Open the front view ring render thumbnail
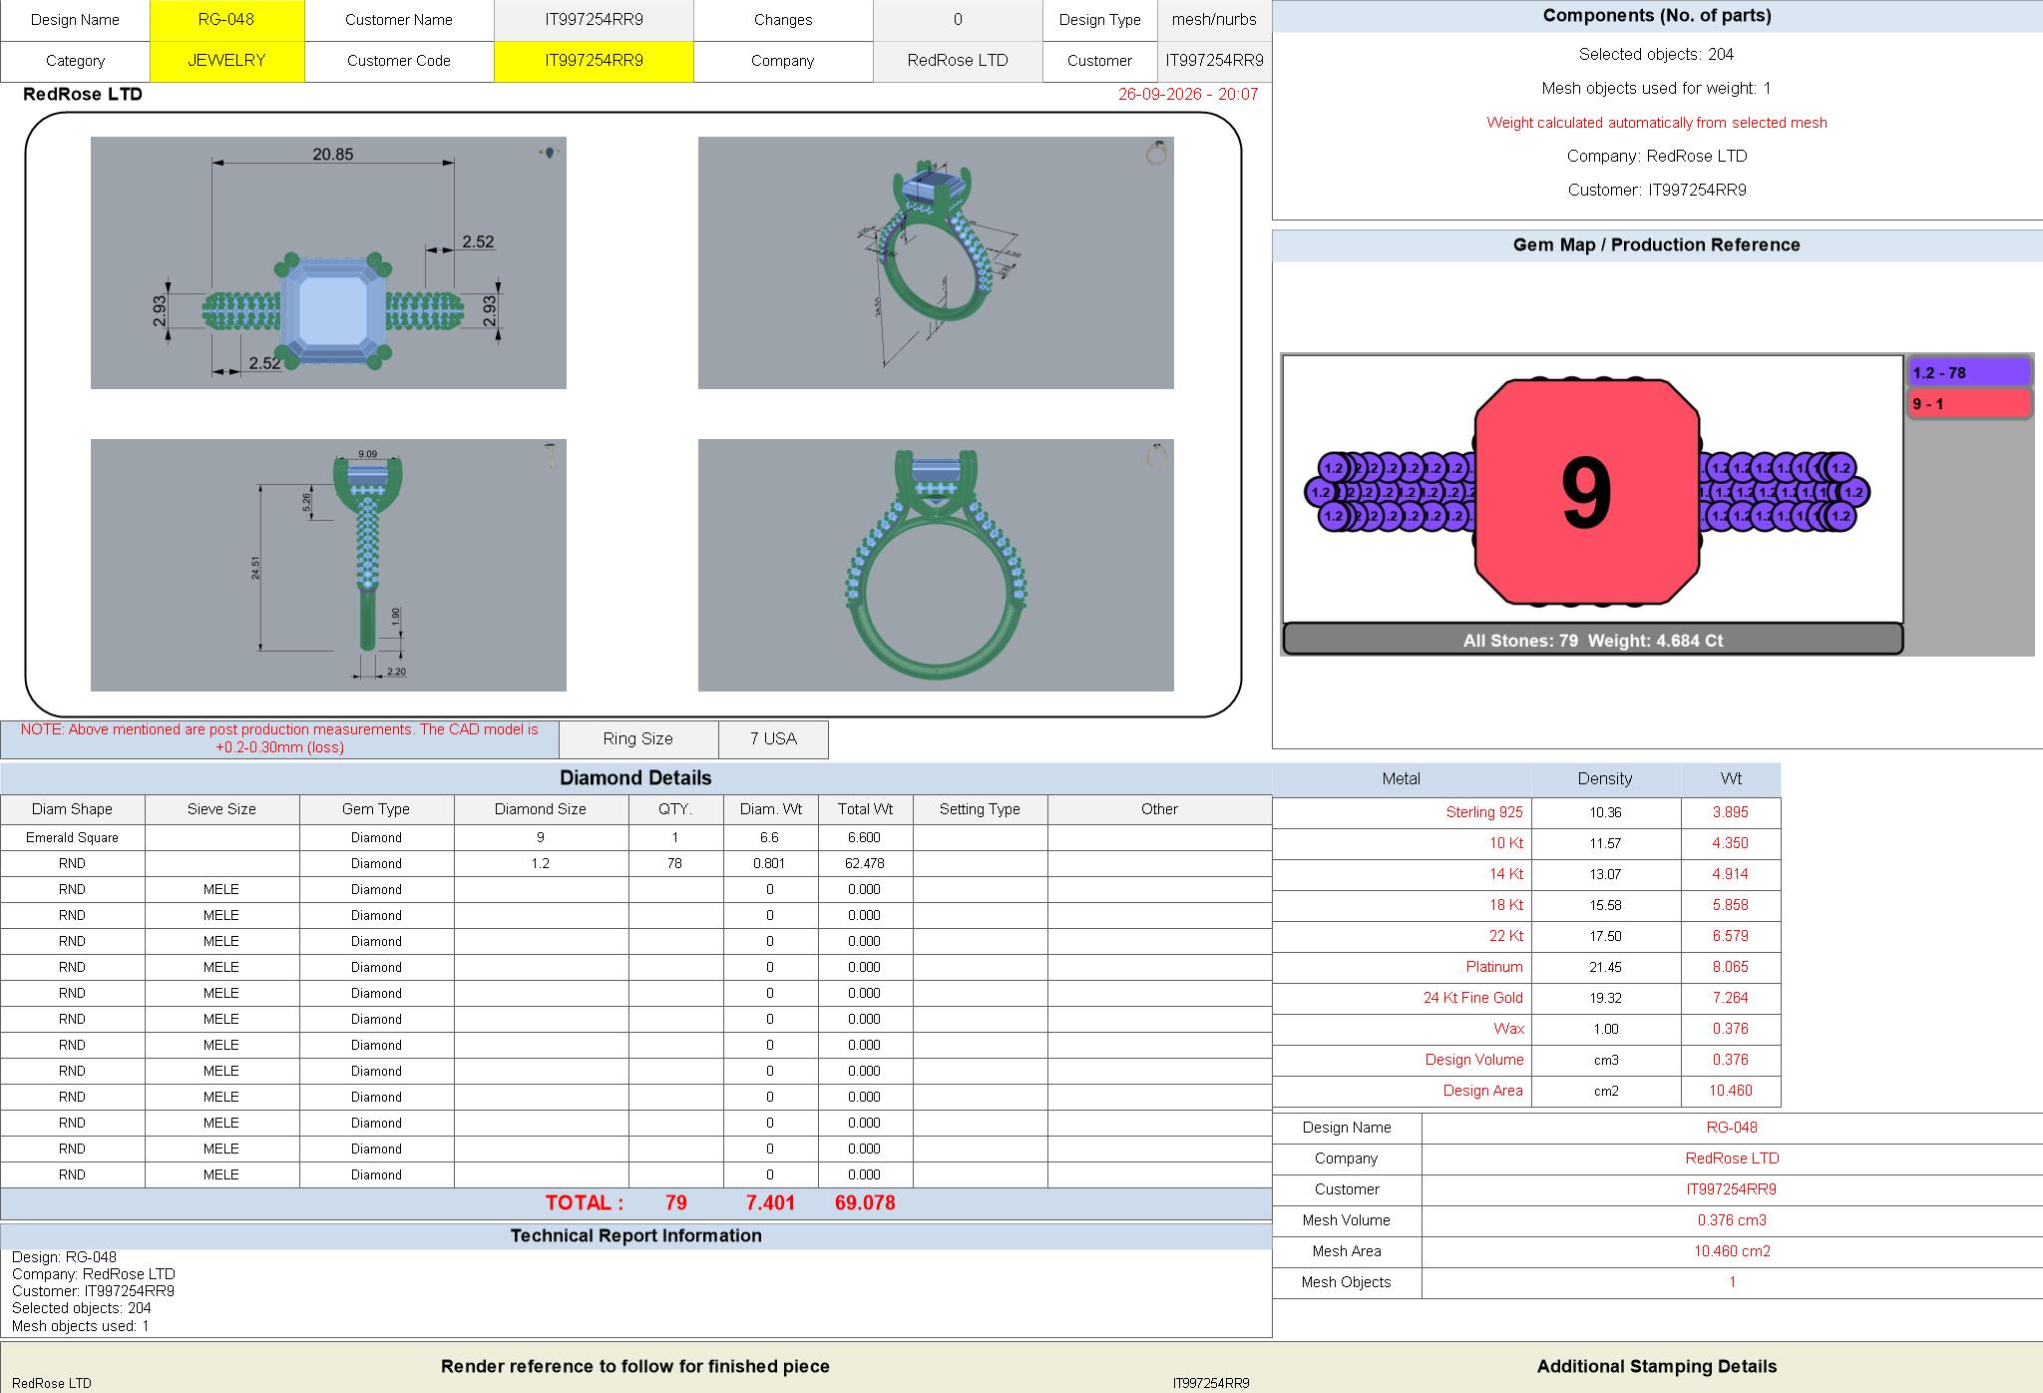 tap(936, 565)
